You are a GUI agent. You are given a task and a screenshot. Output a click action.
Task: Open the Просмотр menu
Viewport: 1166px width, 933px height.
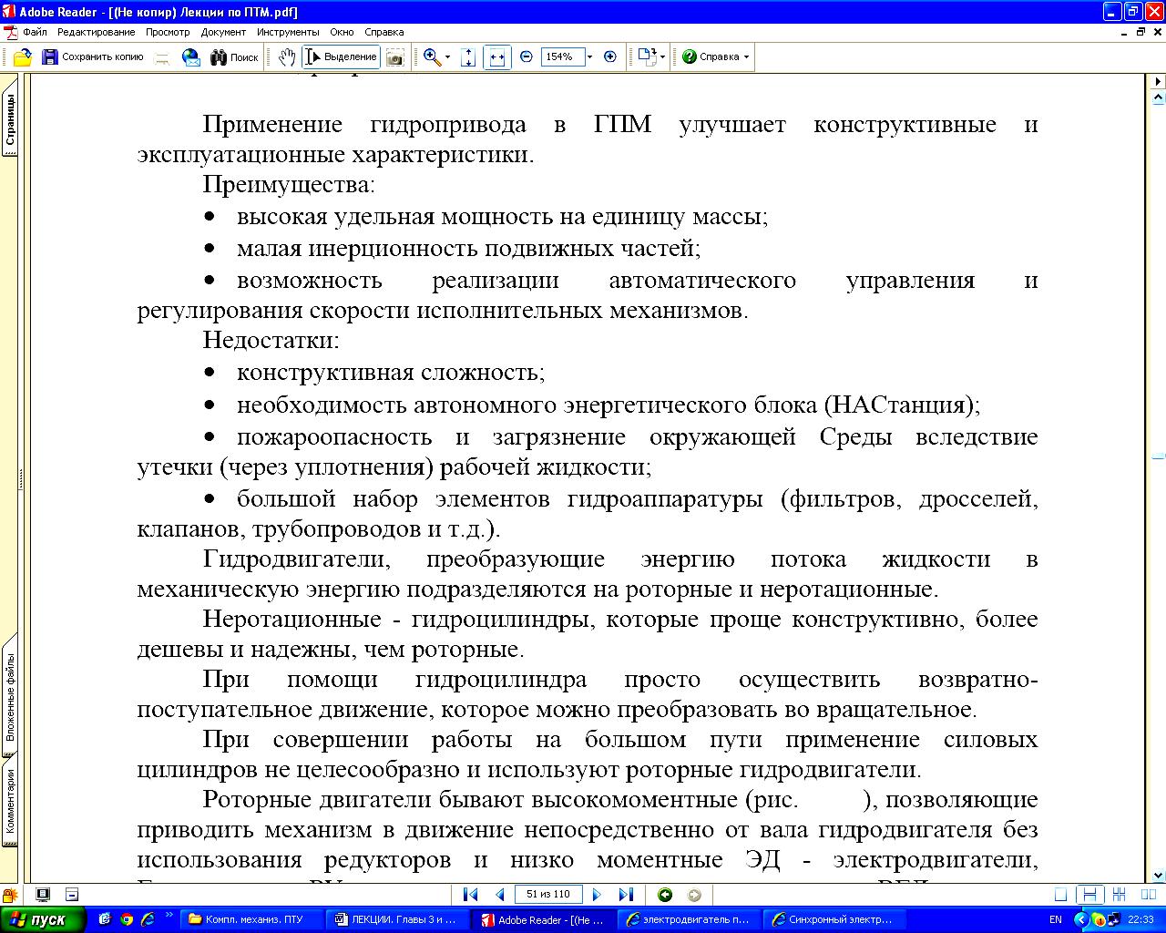(x=168, y=32)
